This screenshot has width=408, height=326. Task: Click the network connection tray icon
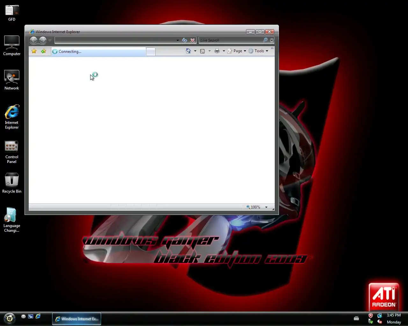[x=380, y=315]
